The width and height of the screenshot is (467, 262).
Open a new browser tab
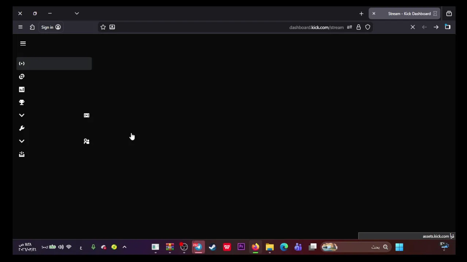click(361, 14)
